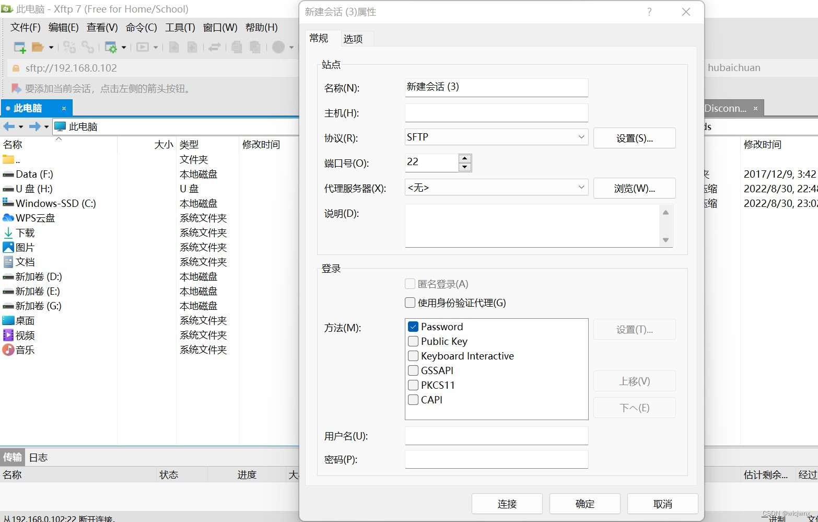Select the 音乐 music icon

(8, 350)
